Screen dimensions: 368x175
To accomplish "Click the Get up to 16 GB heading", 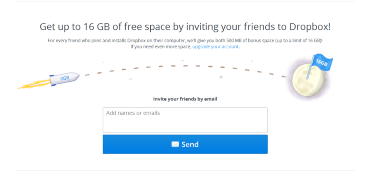I will click(185, 27).
